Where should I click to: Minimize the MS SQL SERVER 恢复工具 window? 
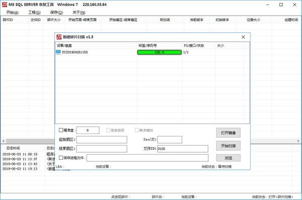[268, 5]
